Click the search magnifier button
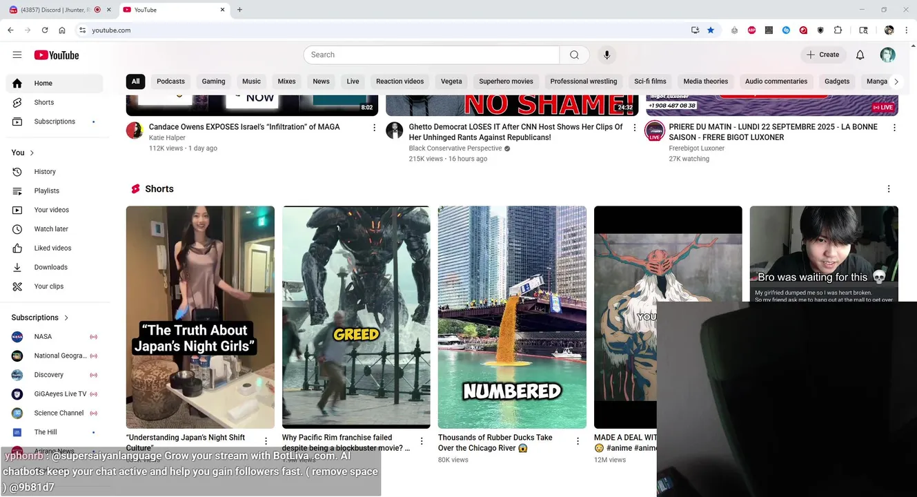 574,55
